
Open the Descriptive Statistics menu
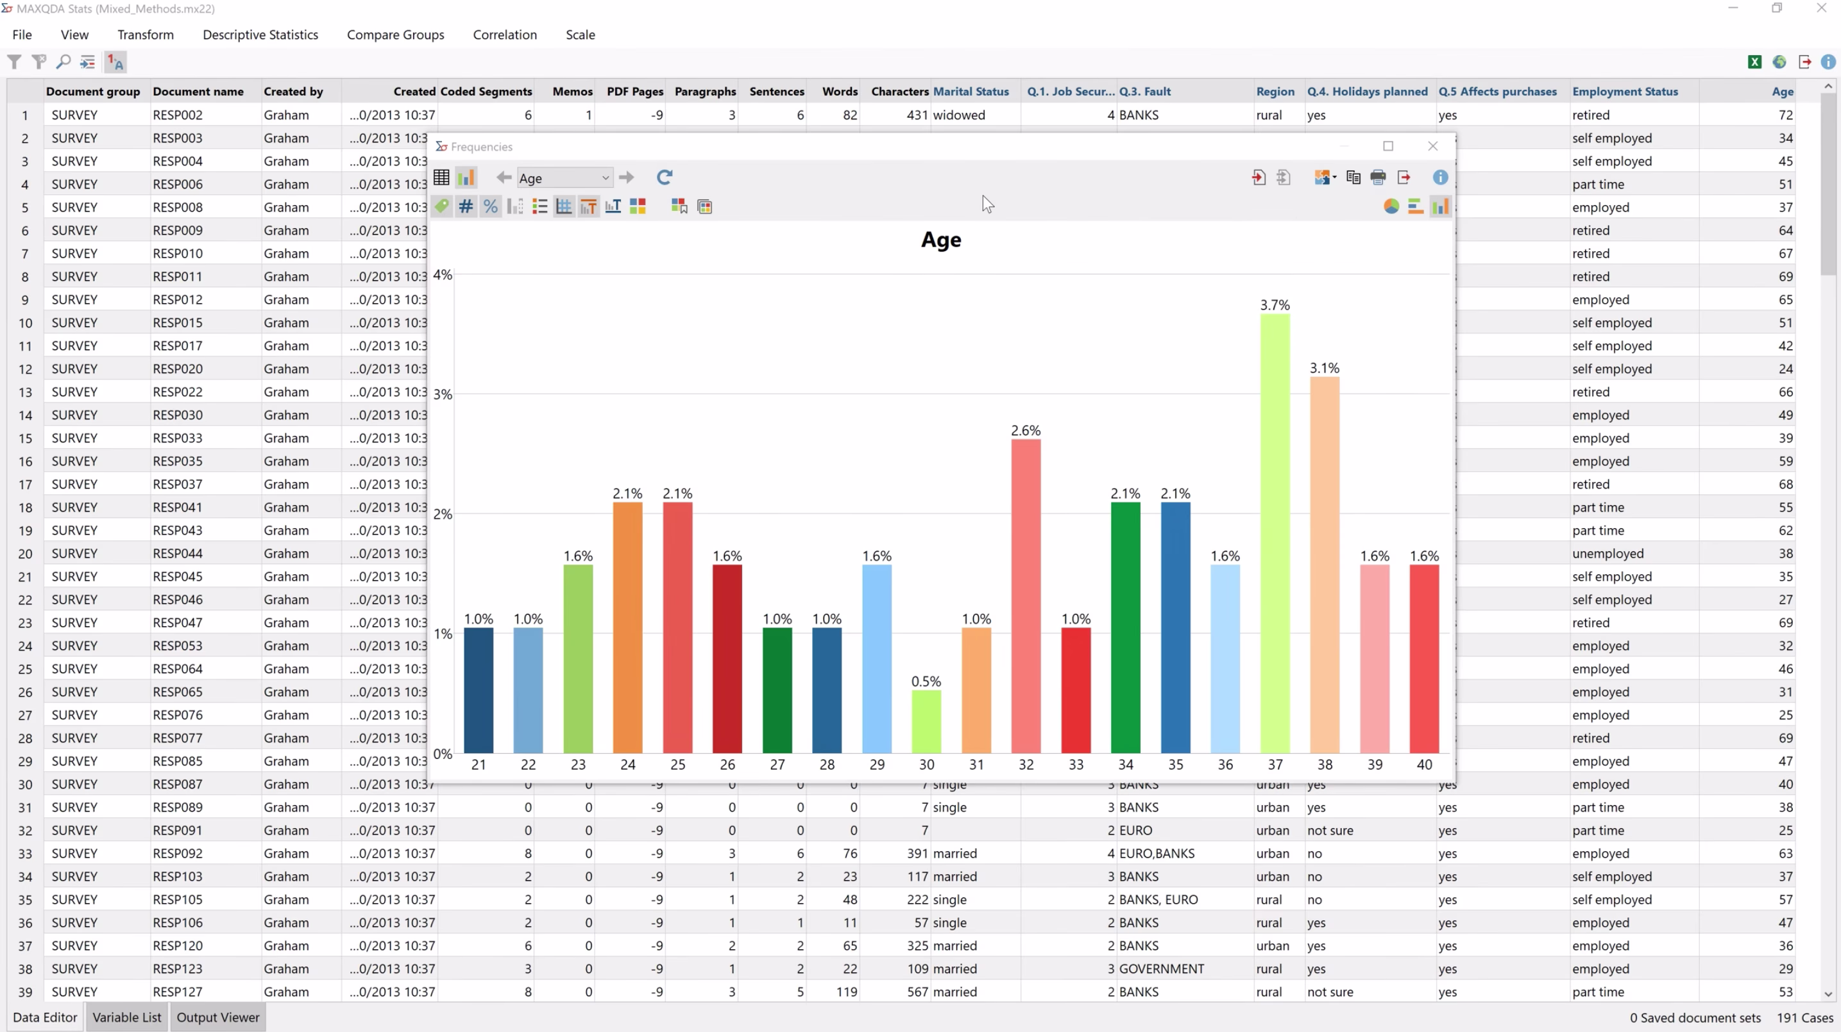pos(260,34)
